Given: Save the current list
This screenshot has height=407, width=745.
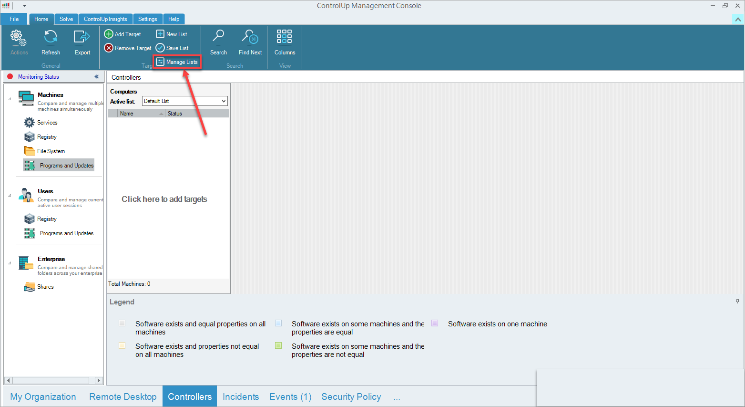Looking at the screenshot, I should (172, 48).
